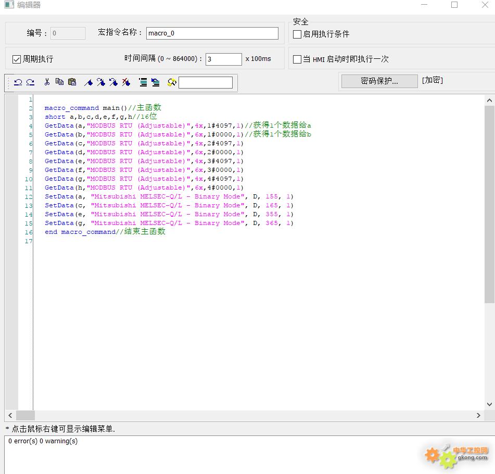
Task: Click the toolbar search text box
Action: click(x=206, y=82)
